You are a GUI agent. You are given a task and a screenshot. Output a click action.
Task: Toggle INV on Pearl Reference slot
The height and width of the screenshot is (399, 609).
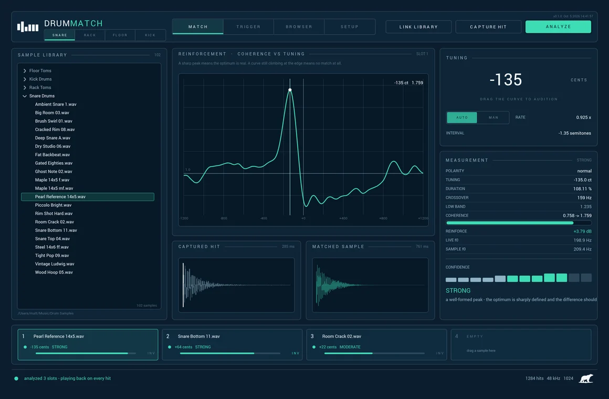coord(151,353)
